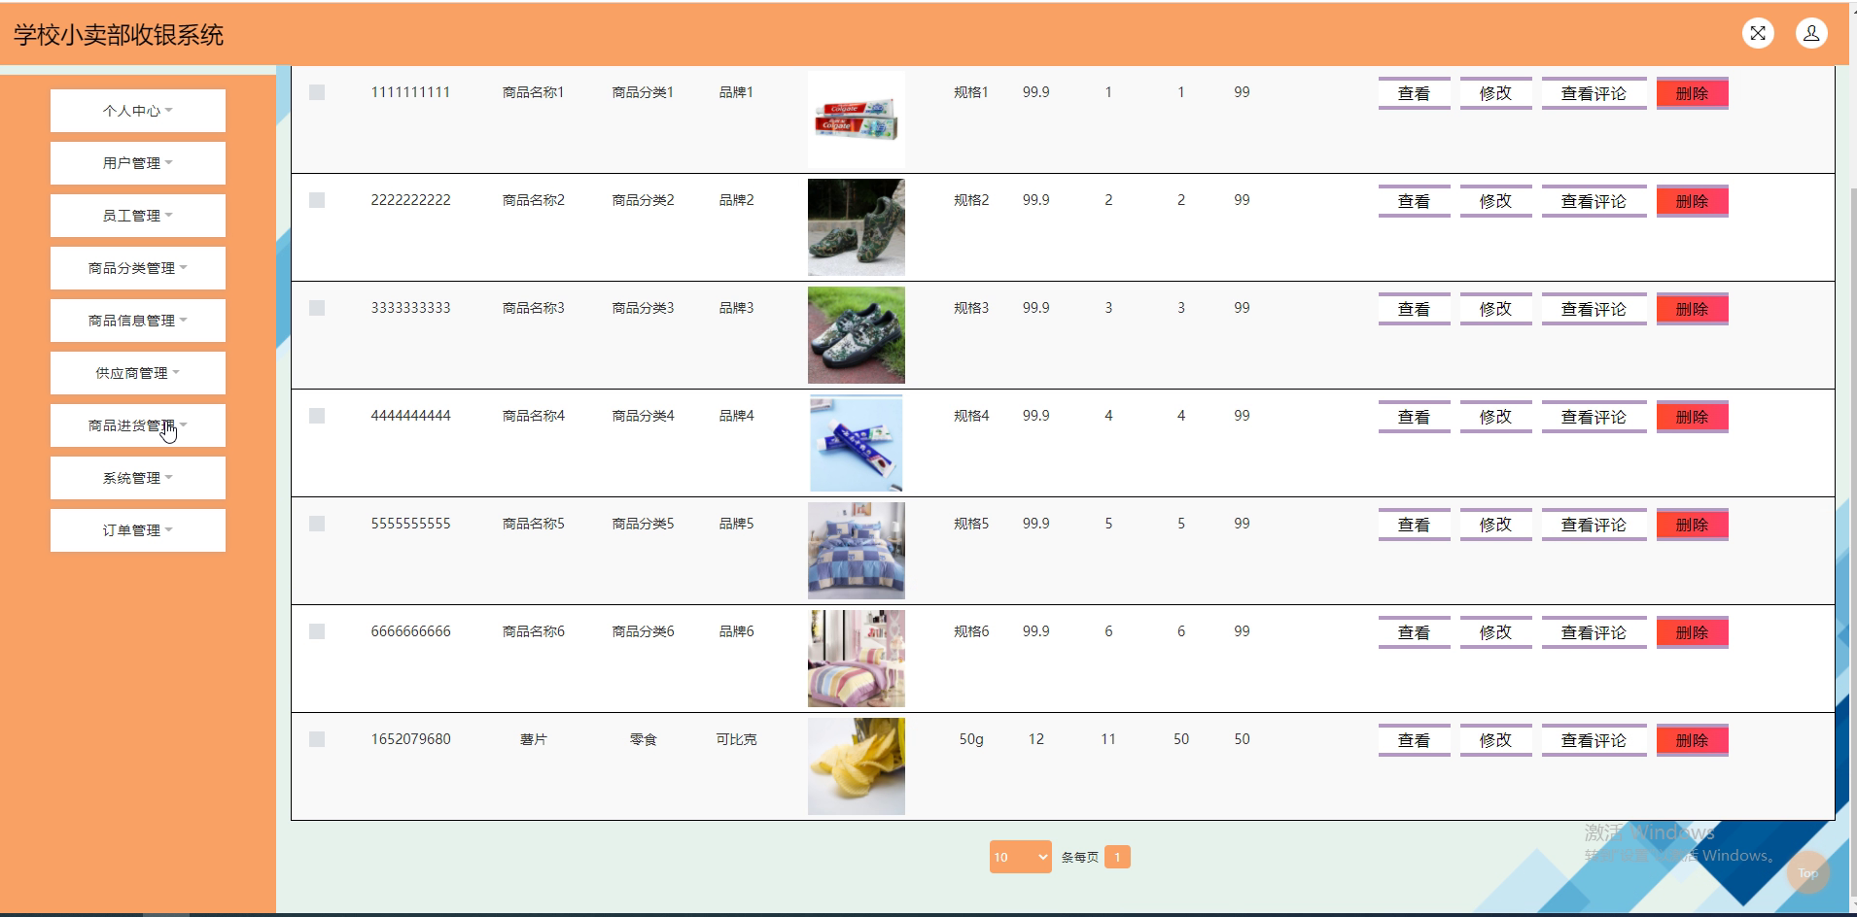Open the user profile icon in header
The height and width of the screenshot is (917, 1857).
1811,34
